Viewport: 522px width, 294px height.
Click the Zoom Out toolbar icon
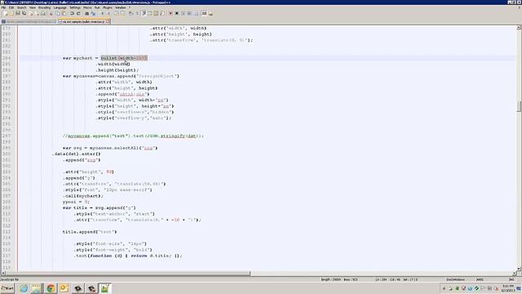click(108, 13)
